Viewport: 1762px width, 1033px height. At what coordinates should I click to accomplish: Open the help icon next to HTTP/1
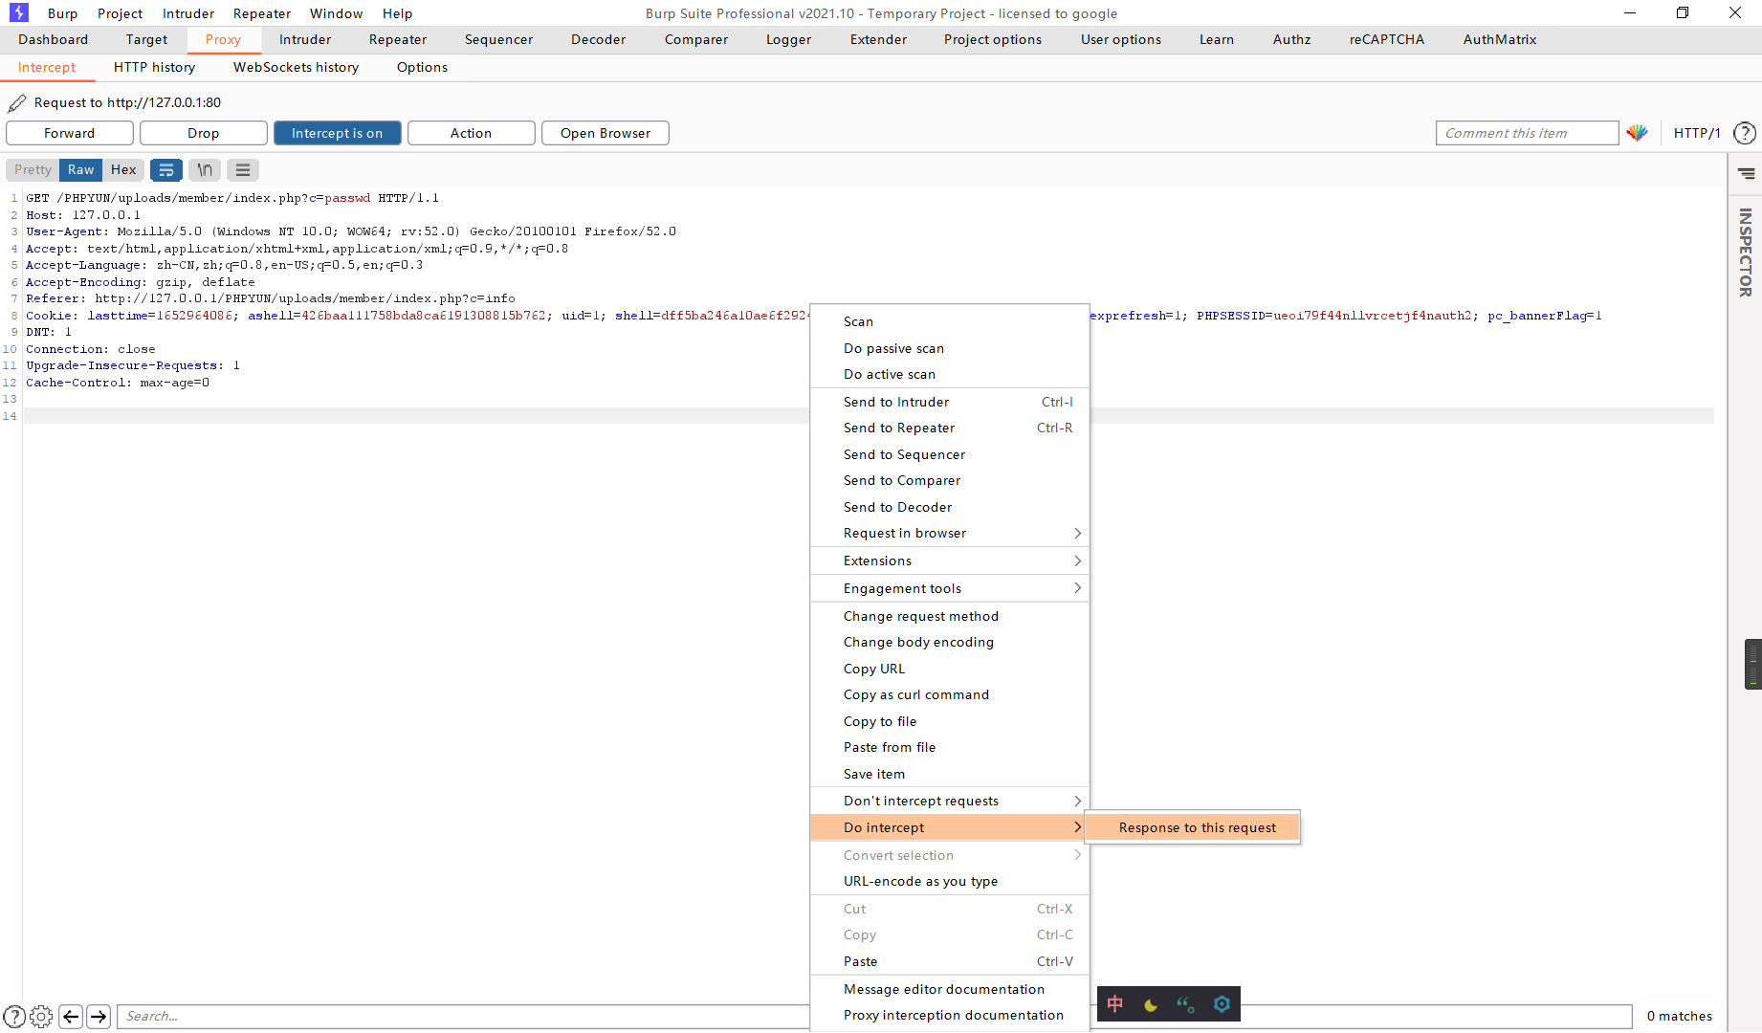tap(1745, 133)
